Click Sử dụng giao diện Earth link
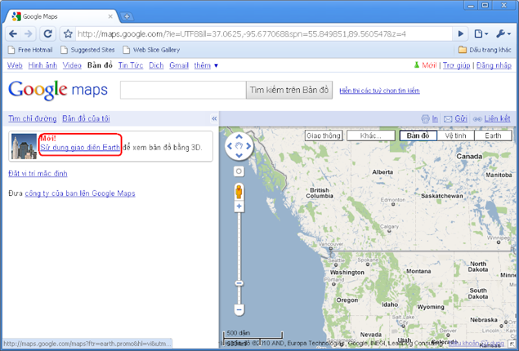The image size is (519, 351). click(x=80, y=147)
